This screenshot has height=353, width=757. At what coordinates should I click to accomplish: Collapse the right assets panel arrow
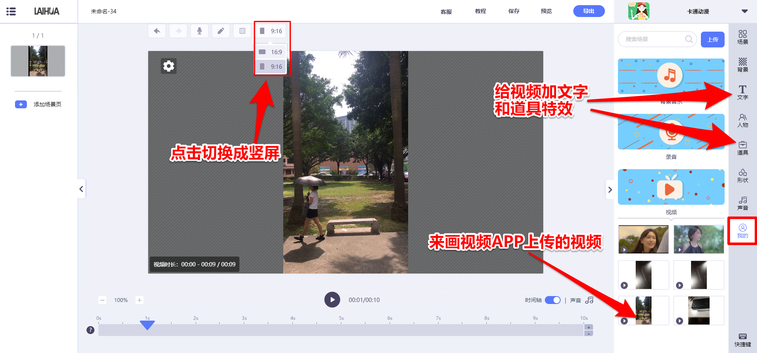(x=610, y=190)
